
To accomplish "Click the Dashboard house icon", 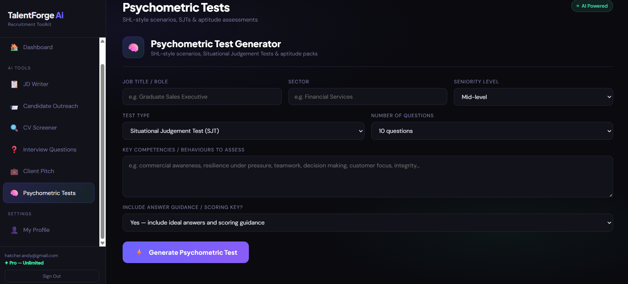I will (14, 47).
